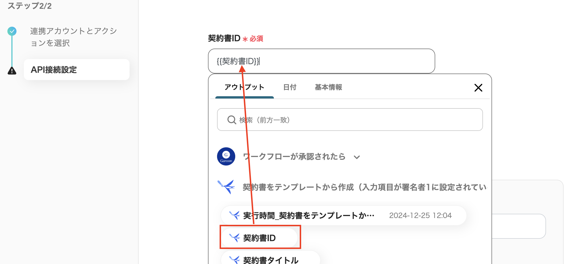
Task: Select the アウトプット tab
Action: (x=244, y=87)
